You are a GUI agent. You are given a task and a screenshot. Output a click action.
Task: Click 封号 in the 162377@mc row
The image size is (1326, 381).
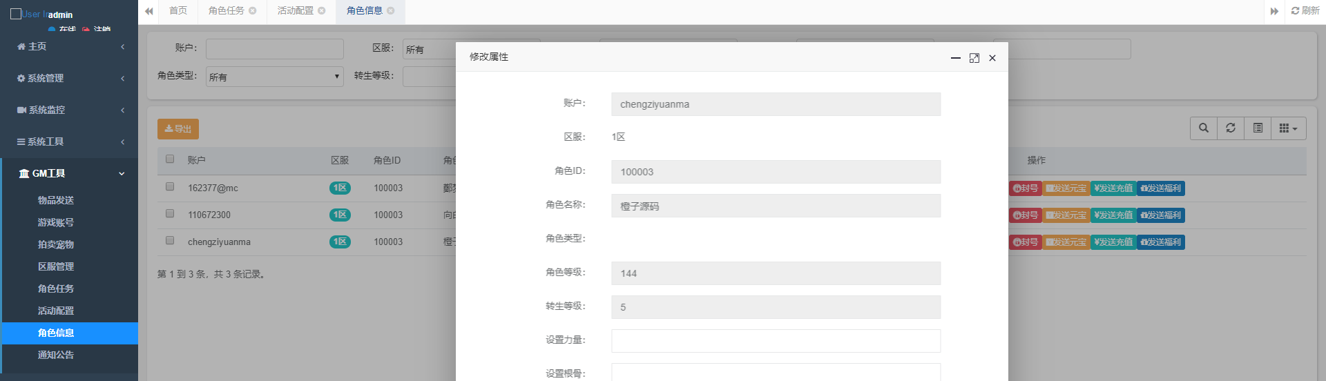point(1026,188)
